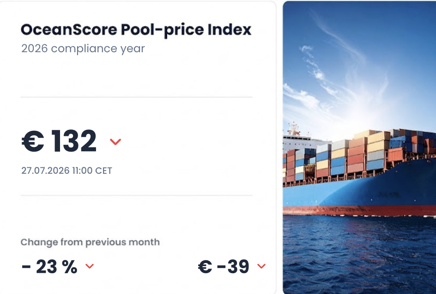Click the euro symbol before -39
This screenshot has width=436, height=294.
click(205, 267)
